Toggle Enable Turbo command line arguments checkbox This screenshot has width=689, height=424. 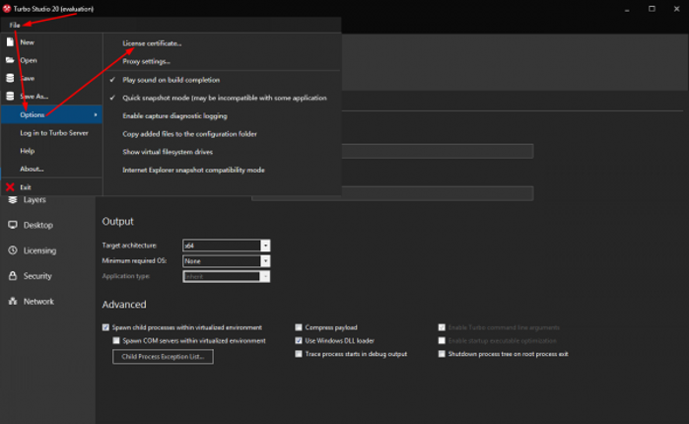(442, 327)
